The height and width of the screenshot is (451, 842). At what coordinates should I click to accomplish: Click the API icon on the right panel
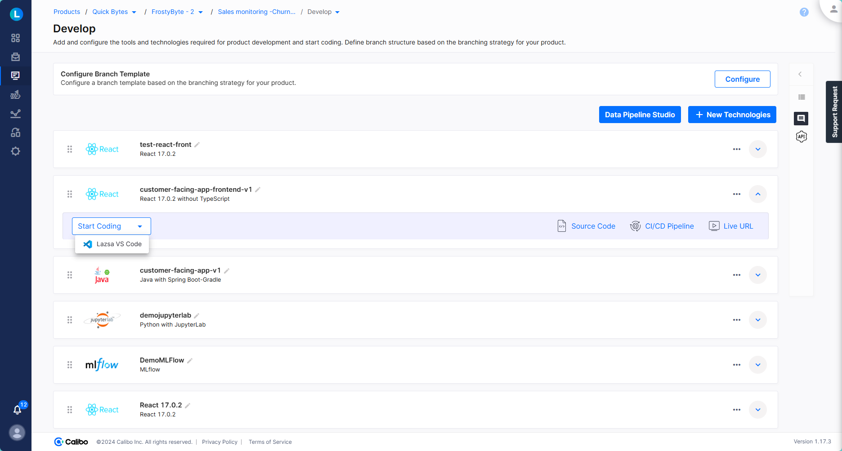tap(801, 137)
